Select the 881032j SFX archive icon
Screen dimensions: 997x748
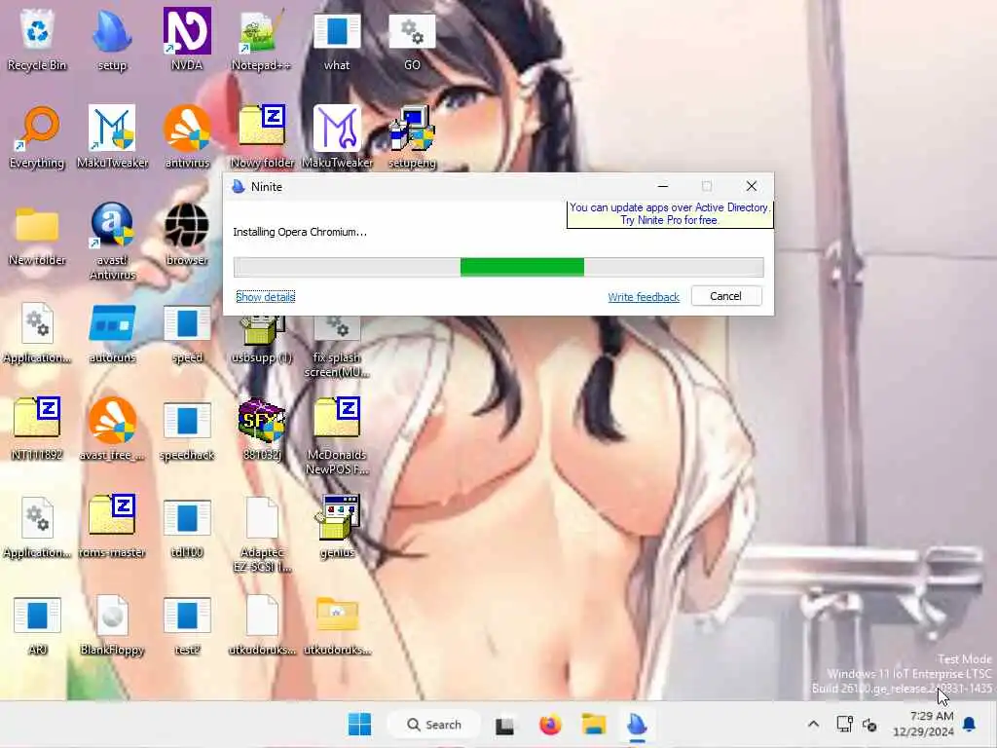(261, 429)
